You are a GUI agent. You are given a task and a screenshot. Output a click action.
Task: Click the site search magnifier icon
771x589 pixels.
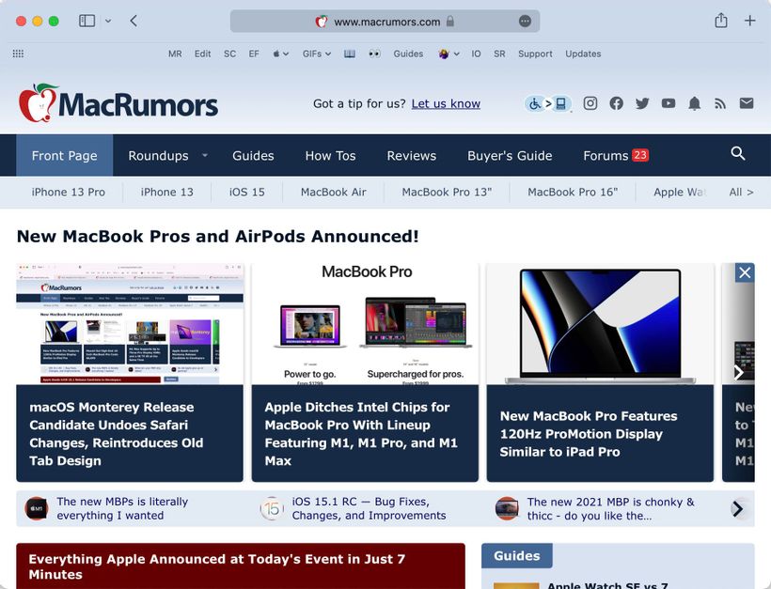pos(738,153)
